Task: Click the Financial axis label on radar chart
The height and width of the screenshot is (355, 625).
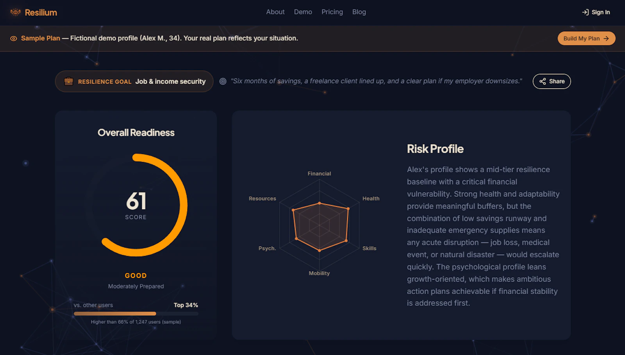Action: tap(319, 173)
